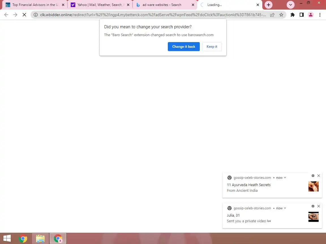
Task: Close the Loading tab
Action: click(258, 5)
